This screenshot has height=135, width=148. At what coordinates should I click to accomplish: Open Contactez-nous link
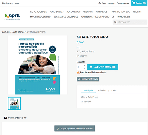click(10, 3)
